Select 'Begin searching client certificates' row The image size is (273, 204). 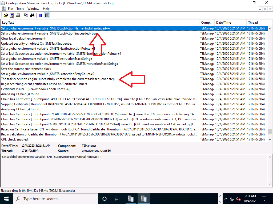coord(134,84)
